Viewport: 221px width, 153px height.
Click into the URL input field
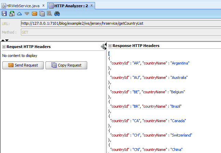tap(121, 23)
